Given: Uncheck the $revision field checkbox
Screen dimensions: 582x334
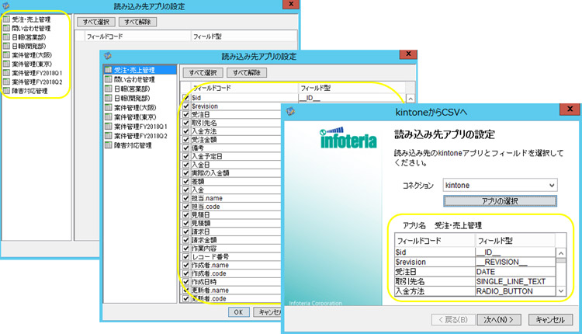Looking at the screenshot, I should click(186, 106).
